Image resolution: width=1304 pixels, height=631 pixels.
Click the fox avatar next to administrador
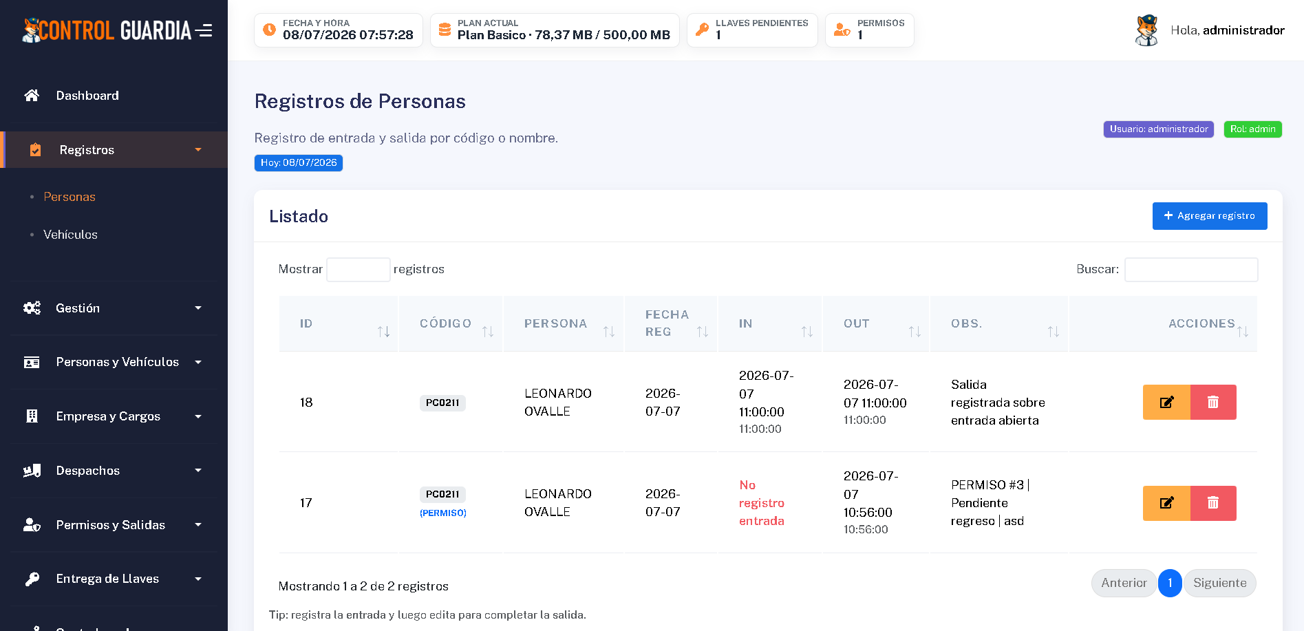pyautogui.click(x=1146, y=30)
